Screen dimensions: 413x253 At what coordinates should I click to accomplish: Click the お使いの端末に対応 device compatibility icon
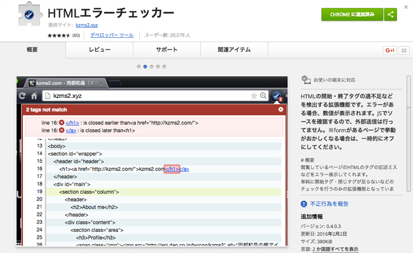(x=306, y=80)
